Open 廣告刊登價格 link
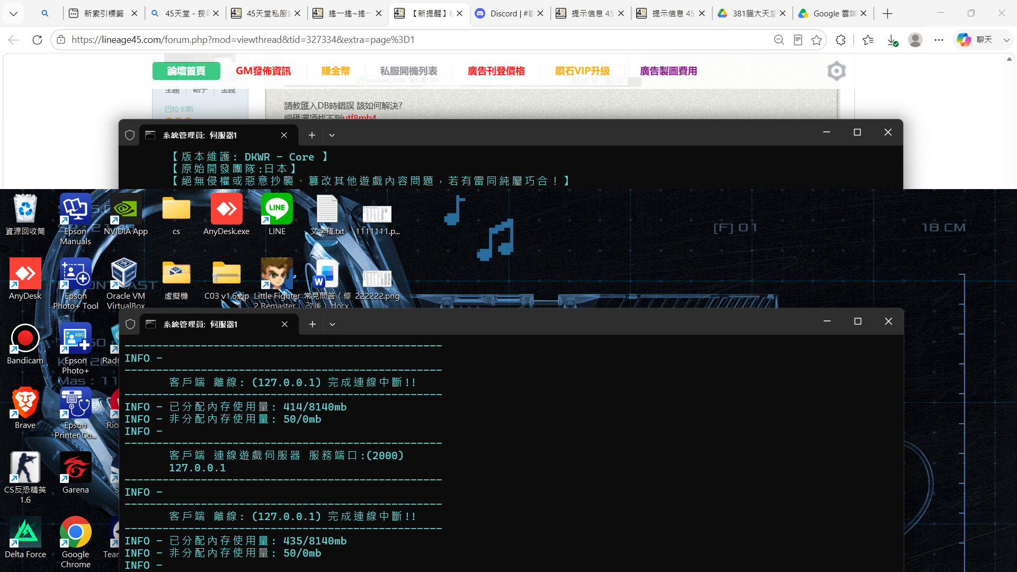 tap(496, 71)
